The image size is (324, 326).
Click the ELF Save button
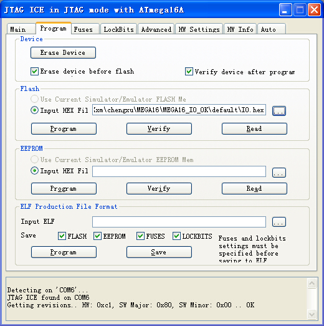tap(159, 252)
